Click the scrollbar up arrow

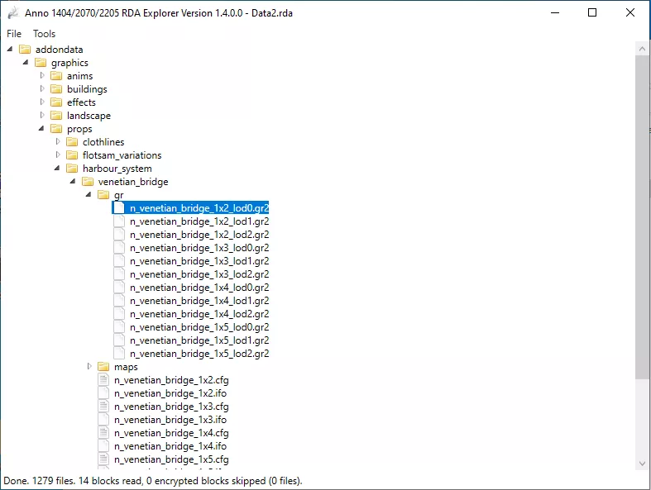[642, 49]
